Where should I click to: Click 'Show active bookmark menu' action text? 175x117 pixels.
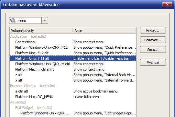pyautogui.click(x=95, y=91)
